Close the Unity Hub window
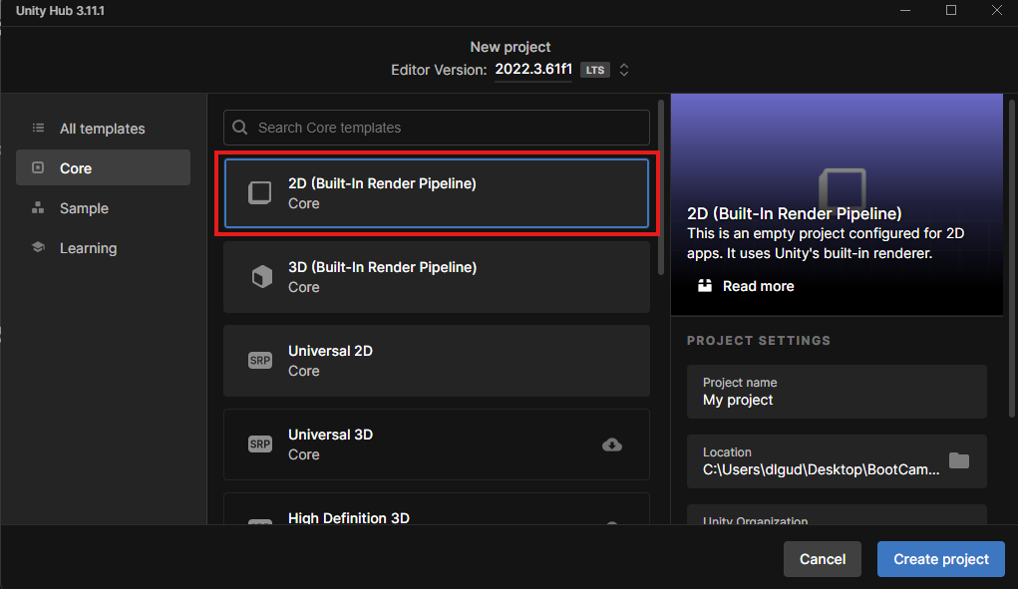Screen dimensions: 1018x589 (x=997, y=10)
